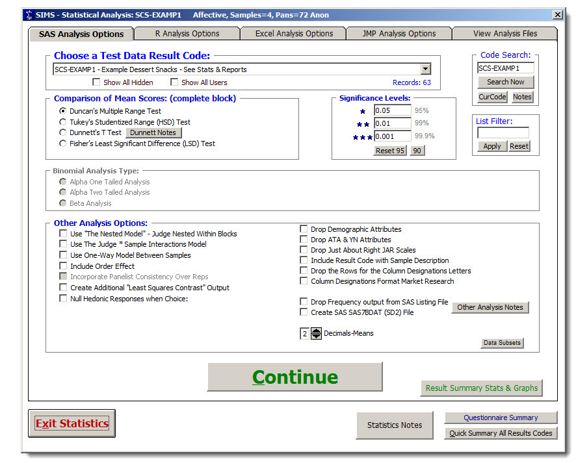This screenshot has height=463, width=576.
Task: Click the Continue button
Action: (x=295, y=377)
